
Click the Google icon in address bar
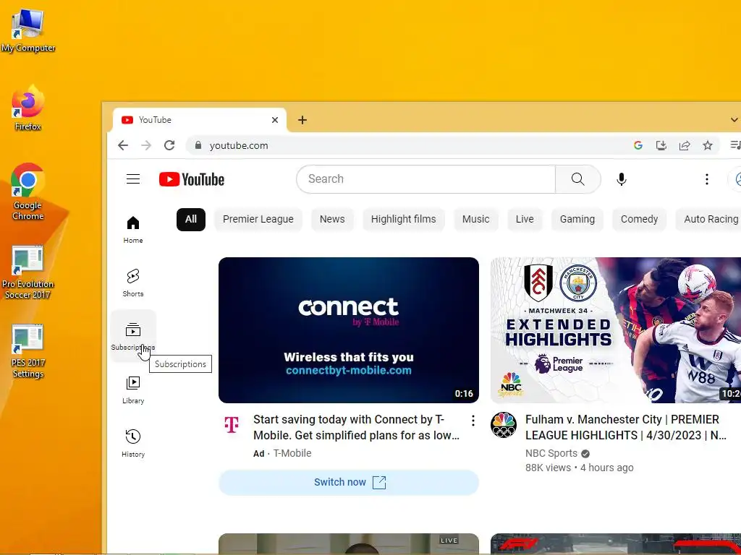(x=638, y=145)
